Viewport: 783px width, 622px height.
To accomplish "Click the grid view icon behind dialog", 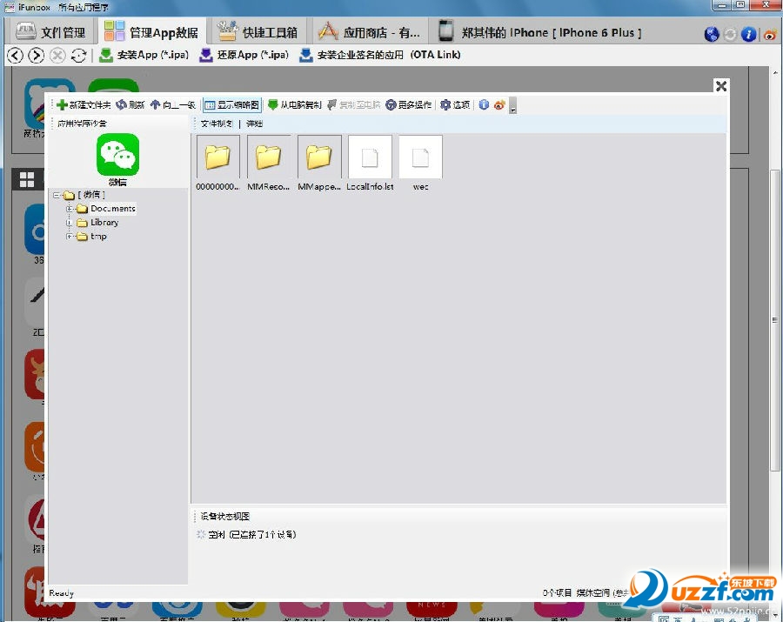I will click(x=26, y=179).
